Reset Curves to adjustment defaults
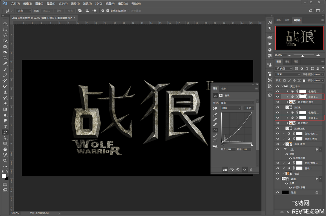Screen dimensions: 326x216 [238, 170]
